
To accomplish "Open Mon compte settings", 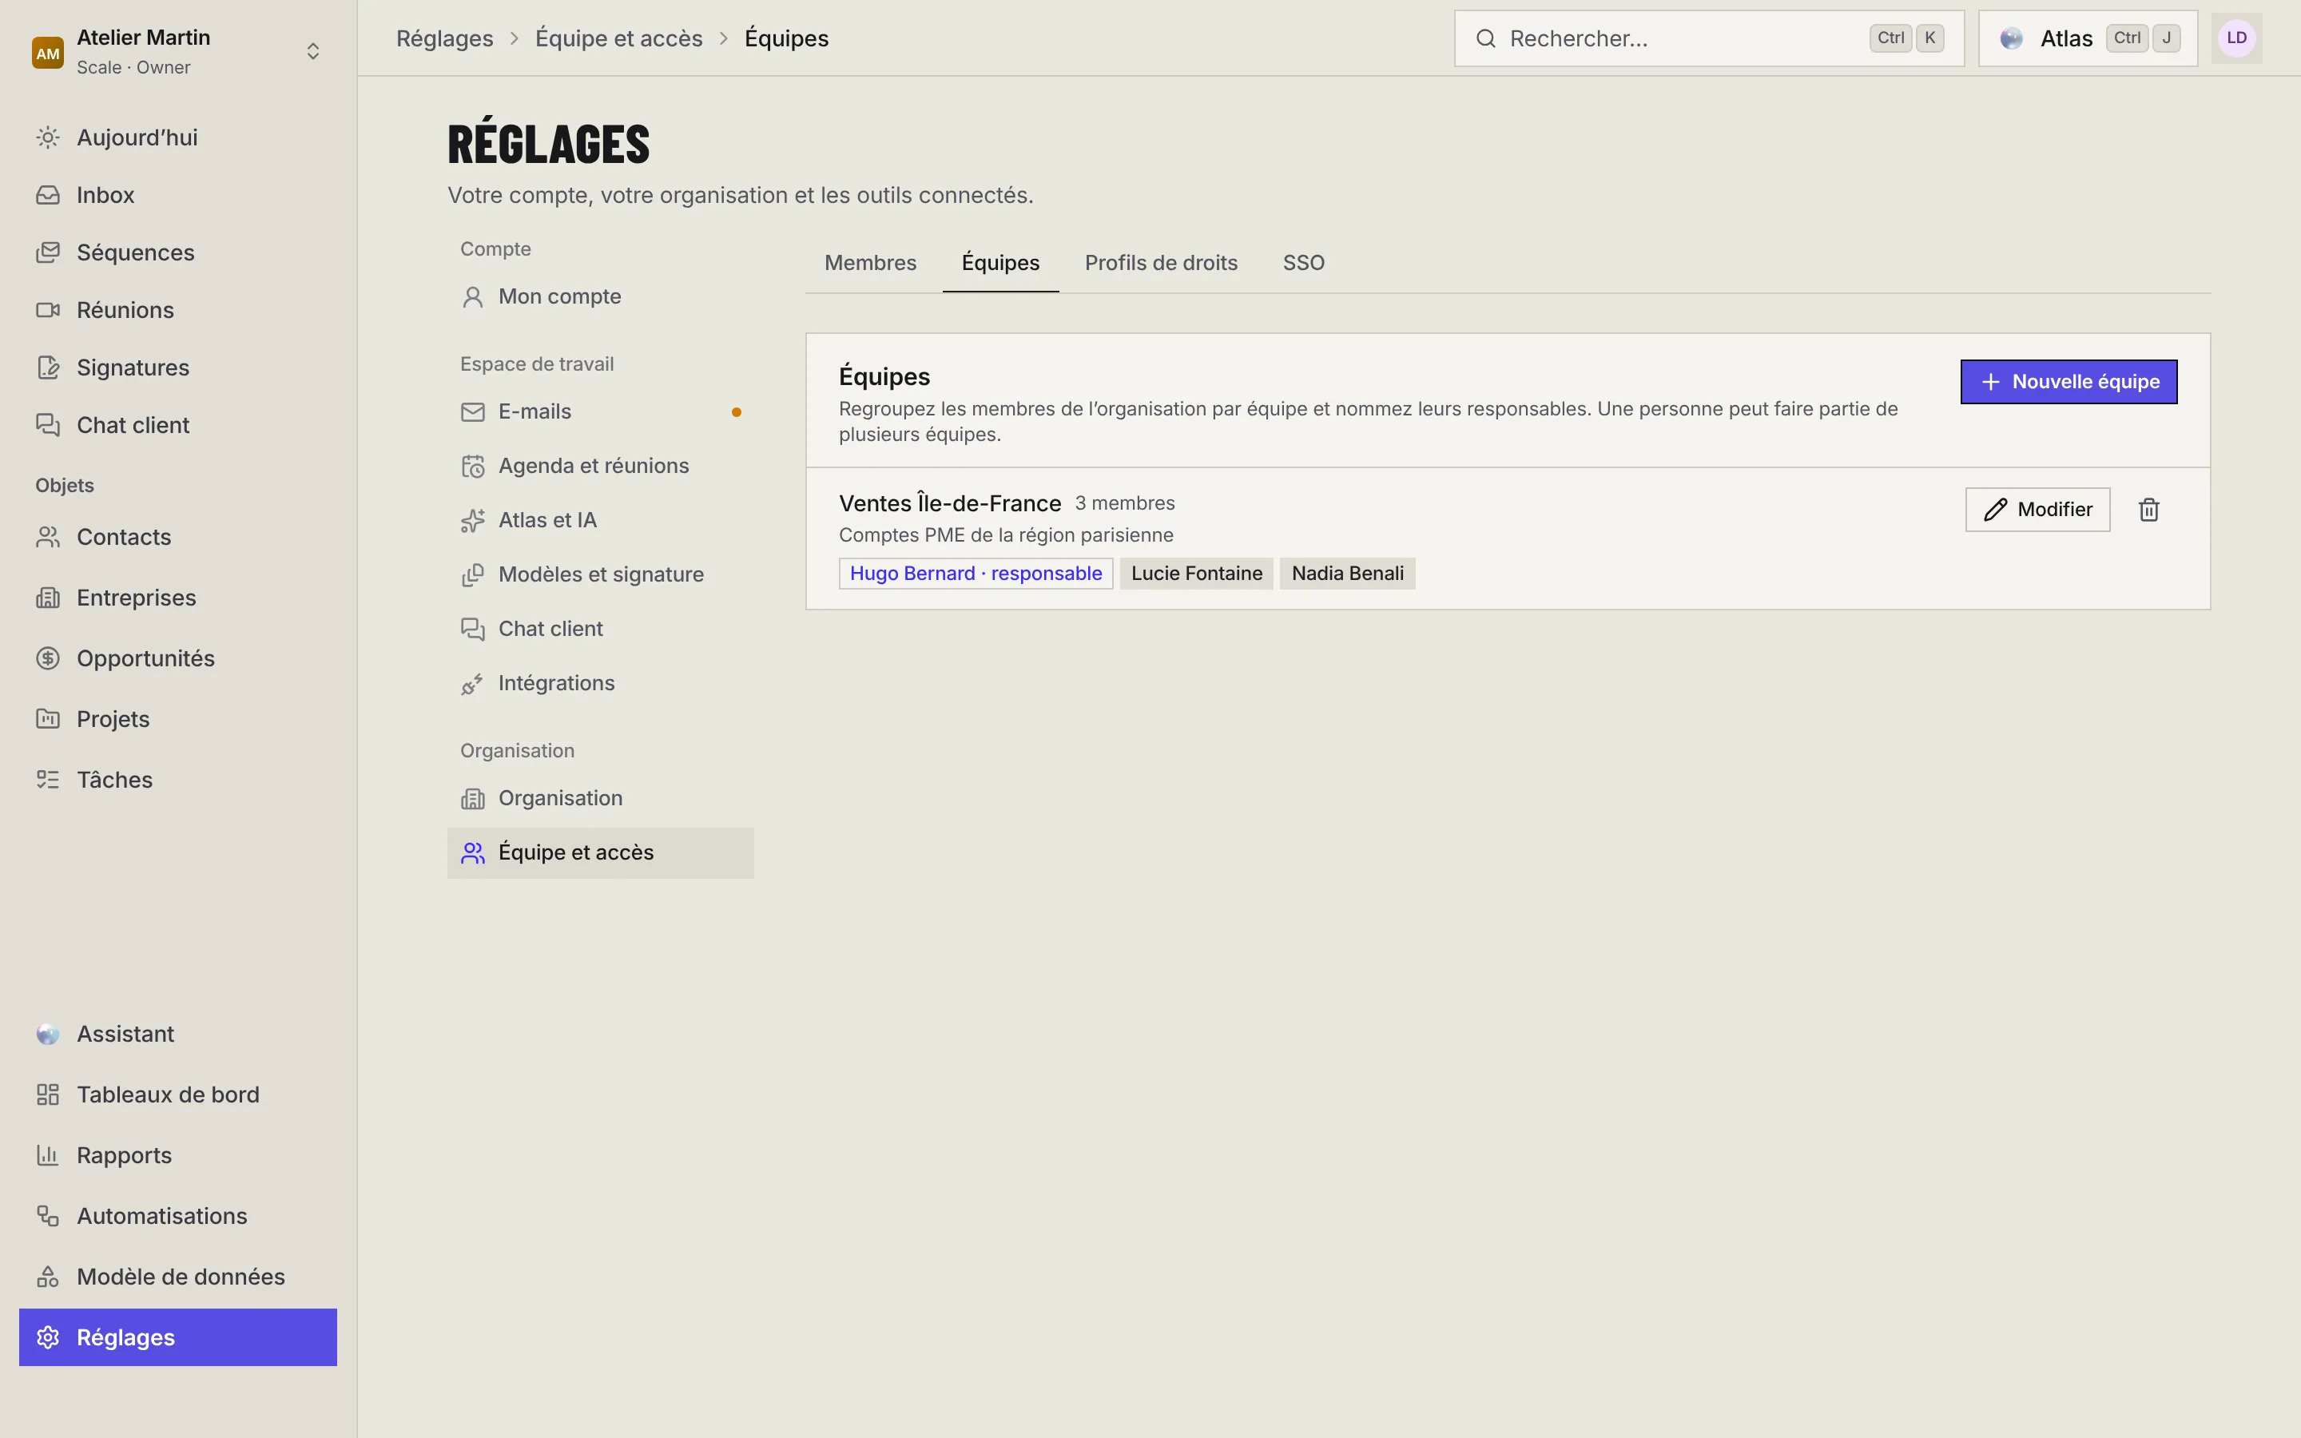I will (x=600, y=296).
